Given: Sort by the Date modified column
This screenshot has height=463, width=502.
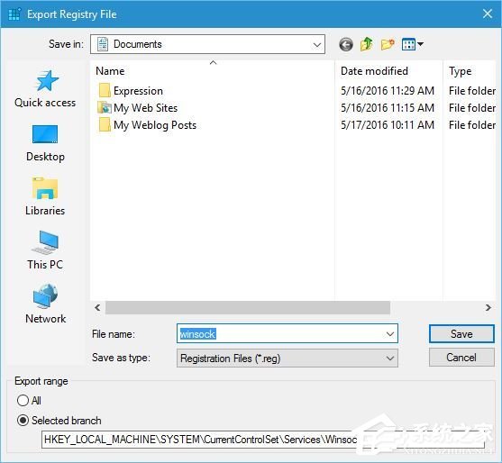Looking at the screenshot, I should pos(388,71).
